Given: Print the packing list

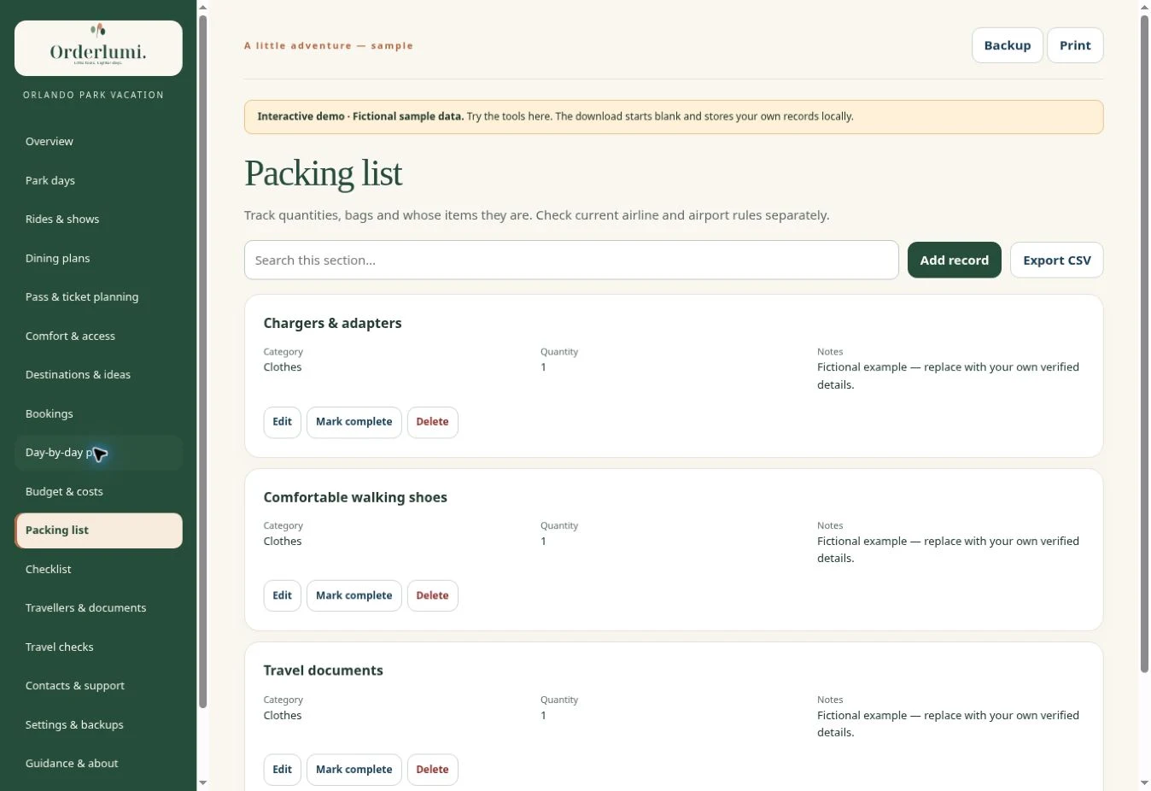Looking at the screenshot, I should tap(1075, 45).
